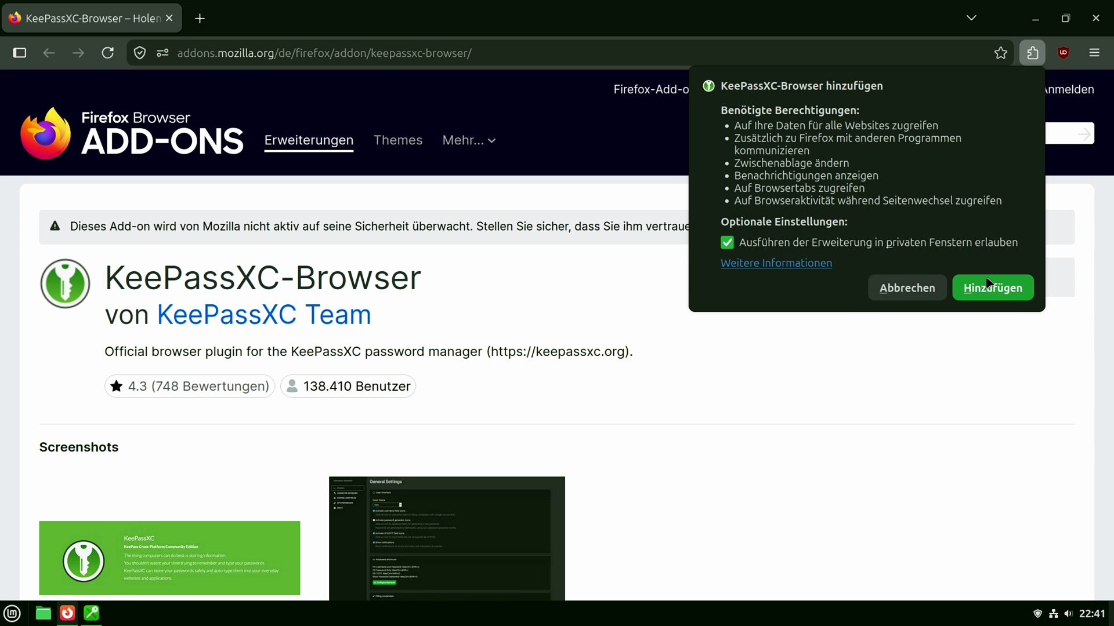Toggle the sidebar icon in the toolbar
This screenshot has height=626, width=1114.
point(20,53)
